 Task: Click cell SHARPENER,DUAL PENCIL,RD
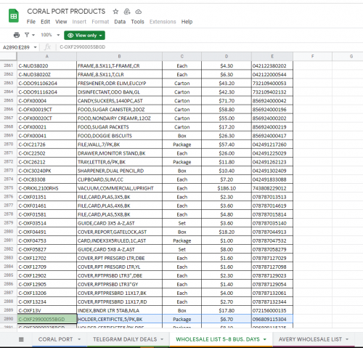click(x=119, y=171)
